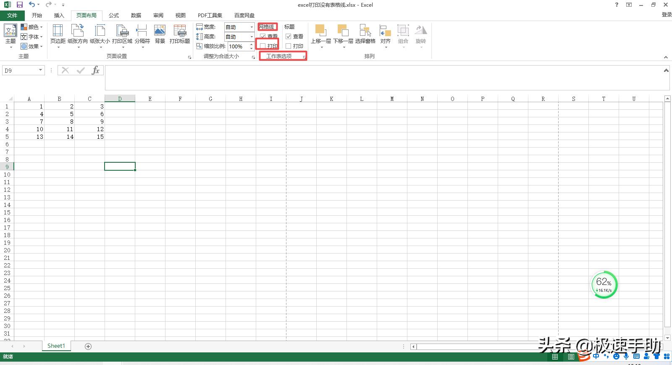Expand the 宽度 width dropdown
Viewport: 672px width, 365px height.
(x=252, y=27)
